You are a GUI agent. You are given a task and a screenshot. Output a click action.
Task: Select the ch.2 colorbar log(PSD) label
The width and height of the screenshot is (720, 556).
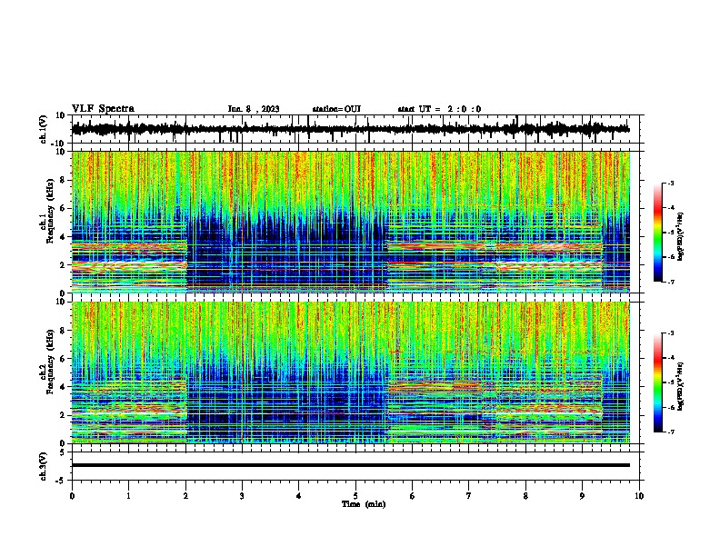[681, 386]
